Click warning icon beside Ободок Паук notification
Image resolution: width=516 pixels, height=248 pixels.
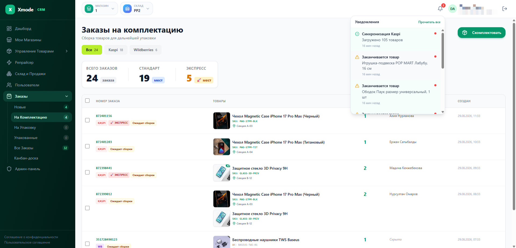[x=357, y=86]
